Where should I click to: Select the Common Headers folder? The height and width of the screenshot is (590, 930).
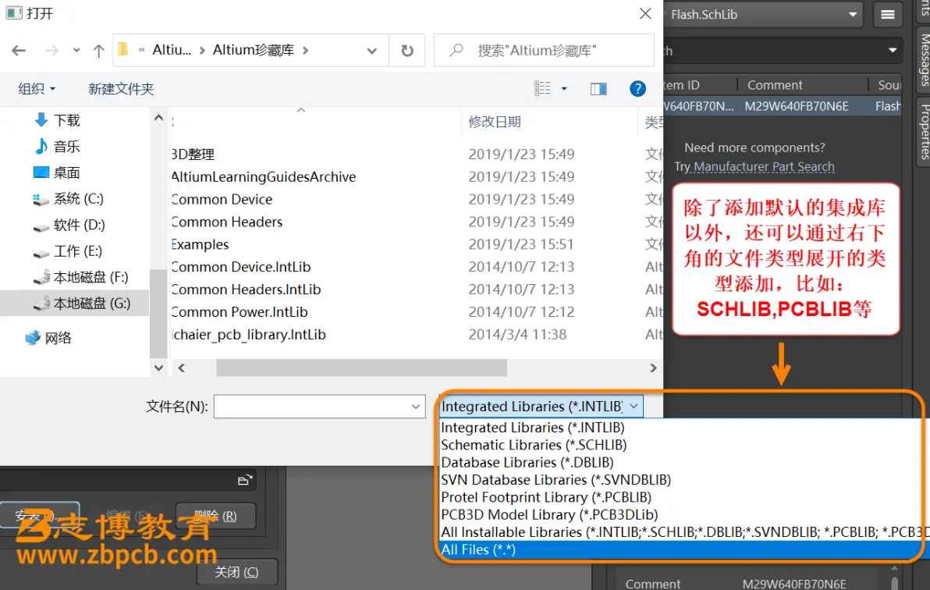tap(226, 222)
